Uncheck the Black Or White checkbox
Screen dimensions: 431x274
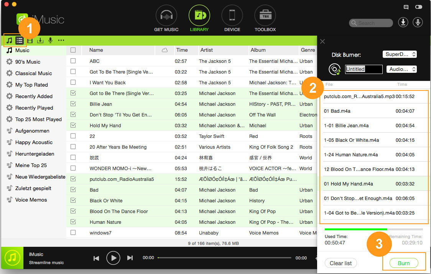pyautogui.click(x=73, y=200)
